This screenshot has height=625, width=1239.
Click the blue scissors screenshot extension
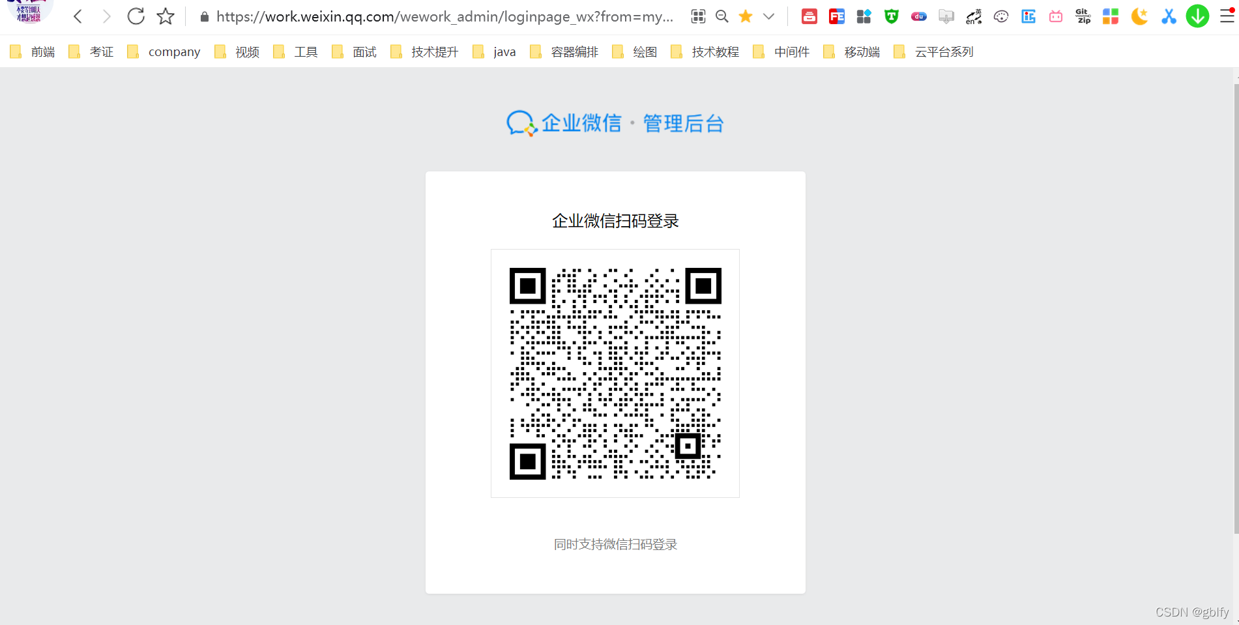1169,16
